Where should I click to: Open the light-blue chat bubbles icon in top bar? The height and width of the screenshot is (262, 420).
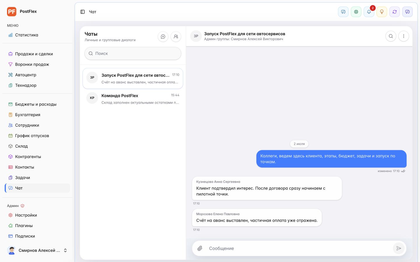coord(343,12)
